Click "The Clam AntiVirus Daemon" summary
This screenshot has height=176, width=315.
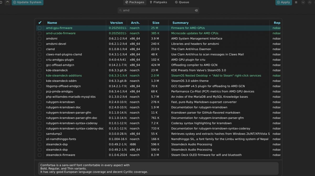[191, 49]
